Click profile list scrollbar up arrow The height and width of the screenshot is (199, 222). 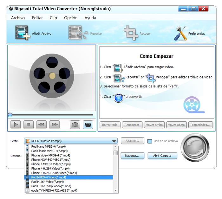pos(116,147)
